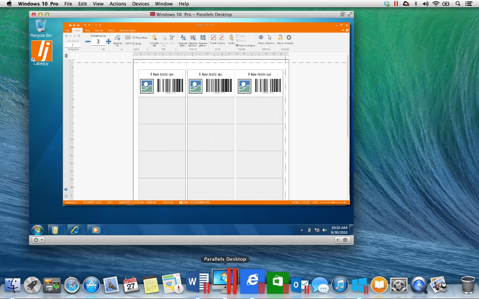Open Labeljoy help question mark
This screenshot has width=479, height=299.
347,30
